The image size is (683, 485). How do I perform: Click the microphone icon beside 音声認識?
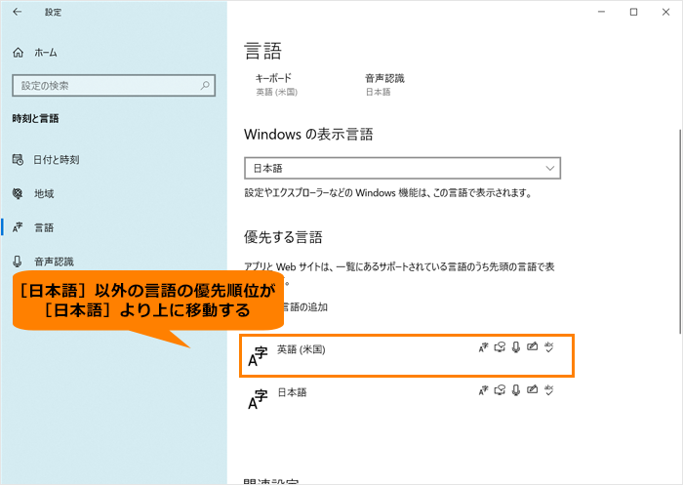pyautogui.click(x=18, y=262)
